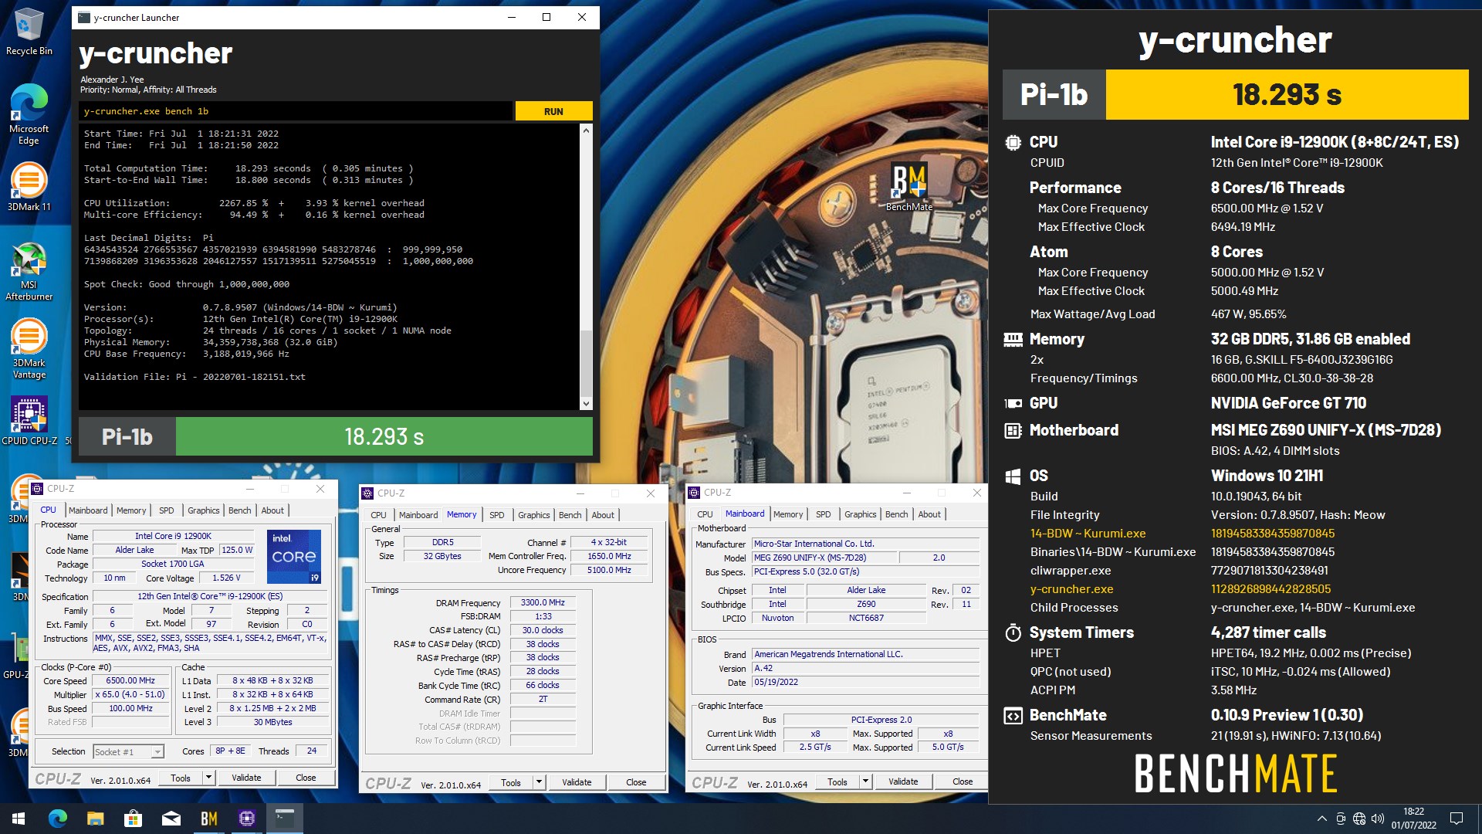The height and width of the screenshot is (834, 1482).
Task: Click Validate in the middle CPU-Z window
Action: 577,782
